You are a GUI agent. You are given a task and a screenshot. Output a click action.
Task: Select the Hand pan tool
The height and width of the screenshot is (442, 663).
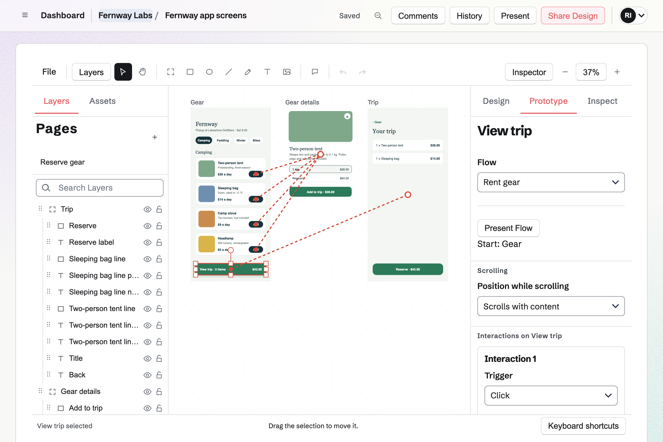point(142,72)
